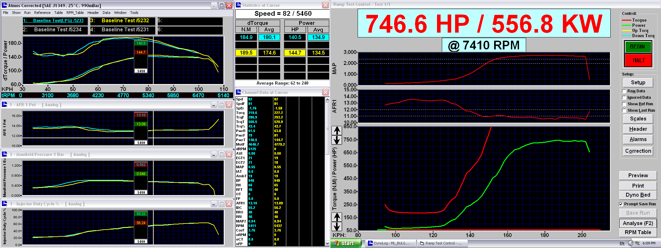Open the Statistics at Cursor window's title-bar icon
The image size is (661, 248).
coord(239,5)
